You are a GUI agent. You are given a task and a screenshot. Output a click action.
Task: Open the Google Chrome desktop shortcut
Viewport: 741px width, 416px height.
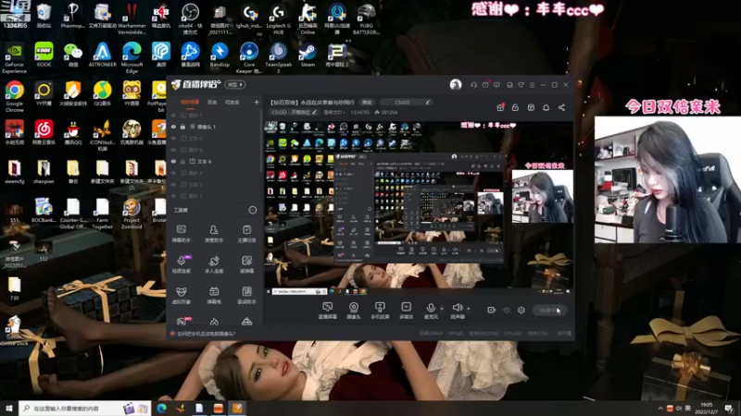(x=14, y=97)
